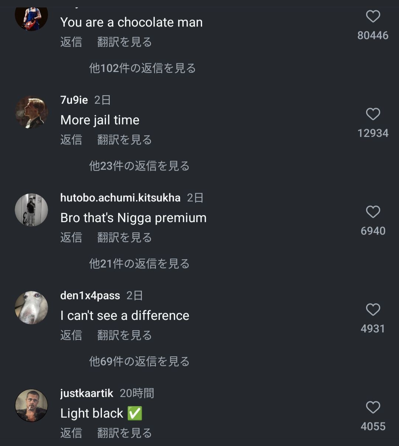
Task: Open 7u9ie's profile picture
Action: coord(31,112)
